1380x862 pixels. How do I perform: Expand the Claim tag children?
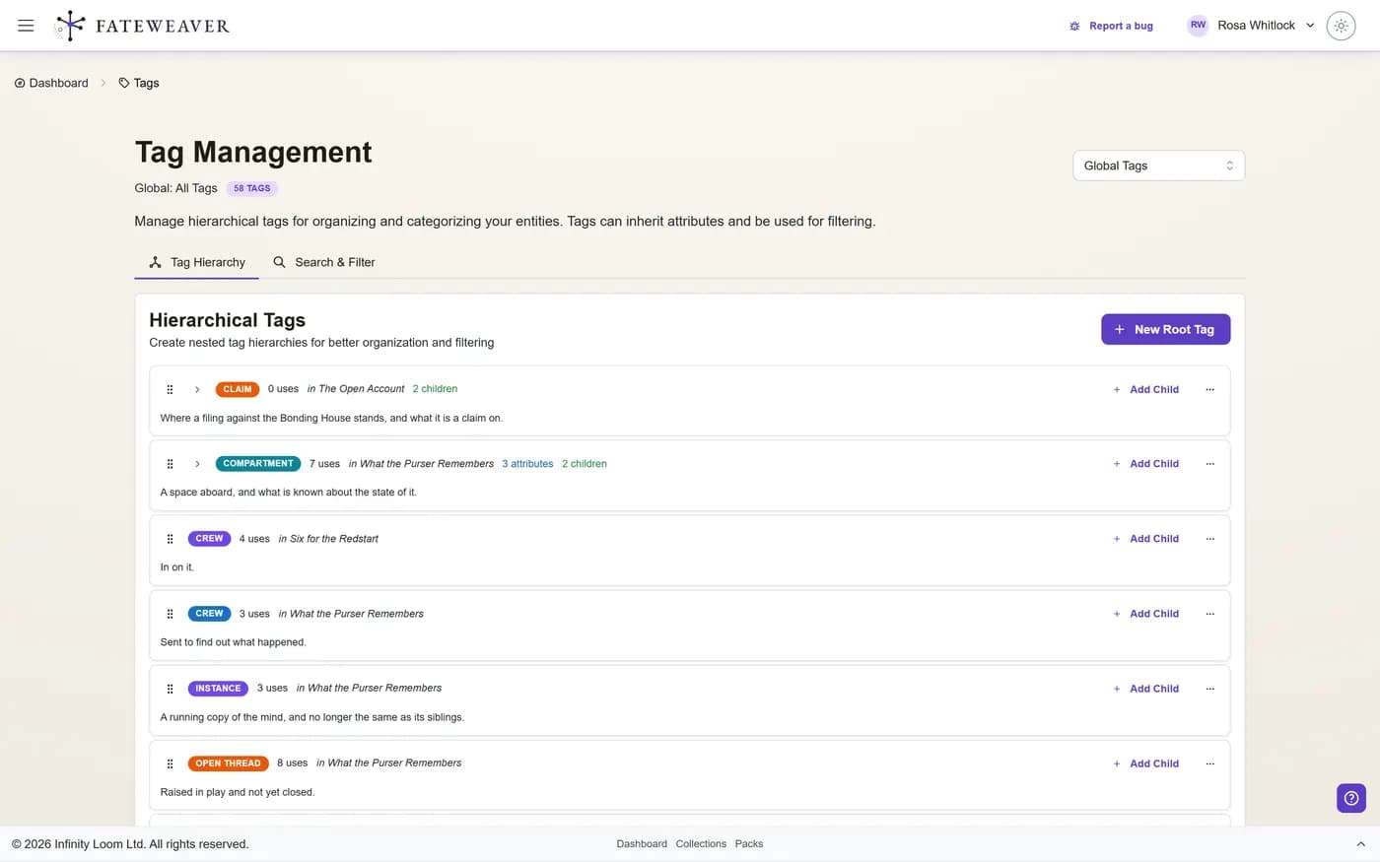coord(197,389)
